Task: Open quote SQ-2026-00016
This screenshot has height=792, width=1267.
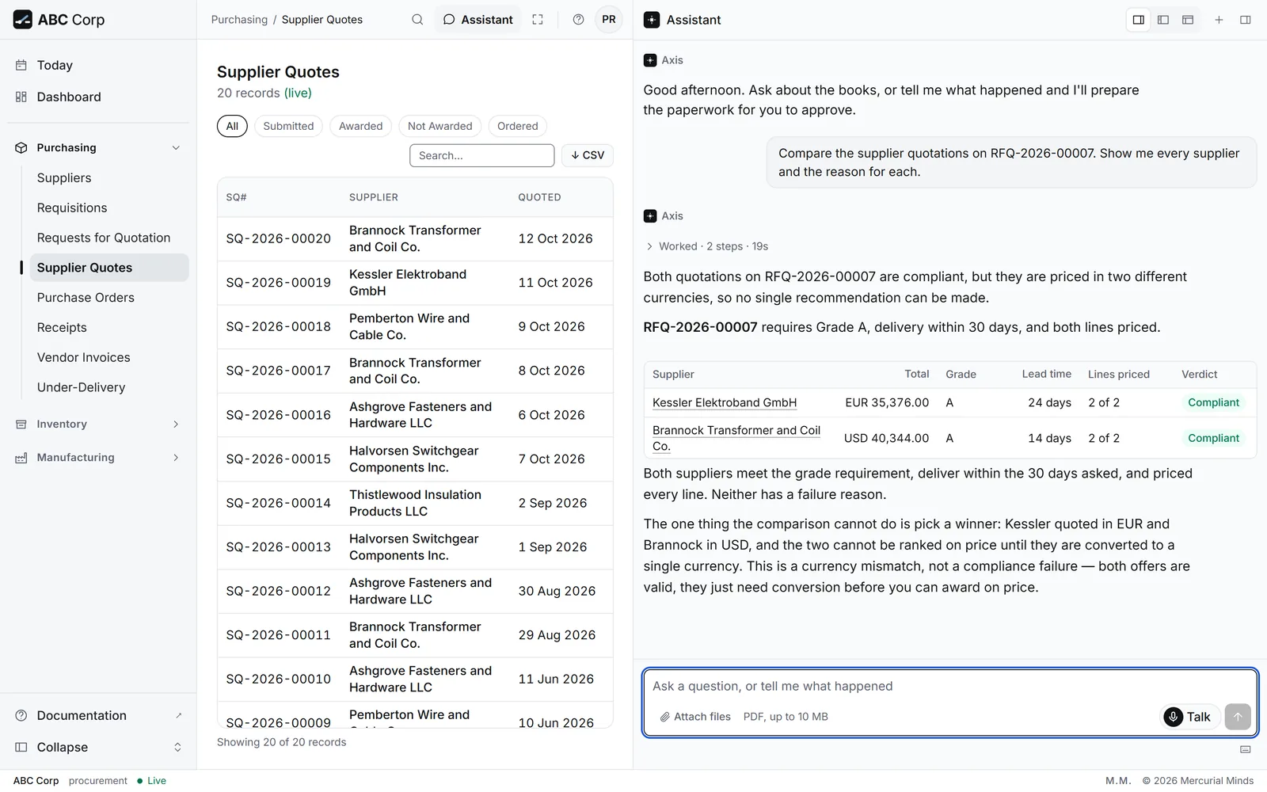Action: tap(415, 415)
